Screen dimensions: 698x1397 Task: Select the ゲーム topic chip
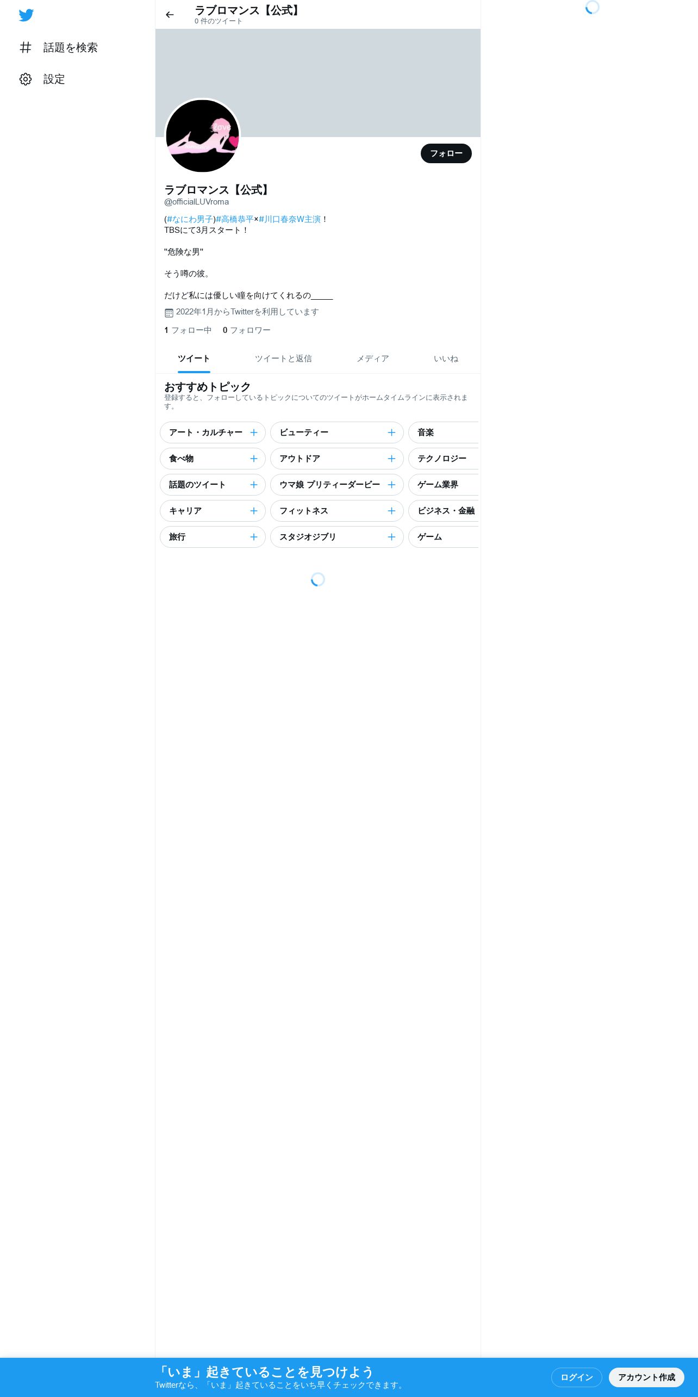point(444,537)
